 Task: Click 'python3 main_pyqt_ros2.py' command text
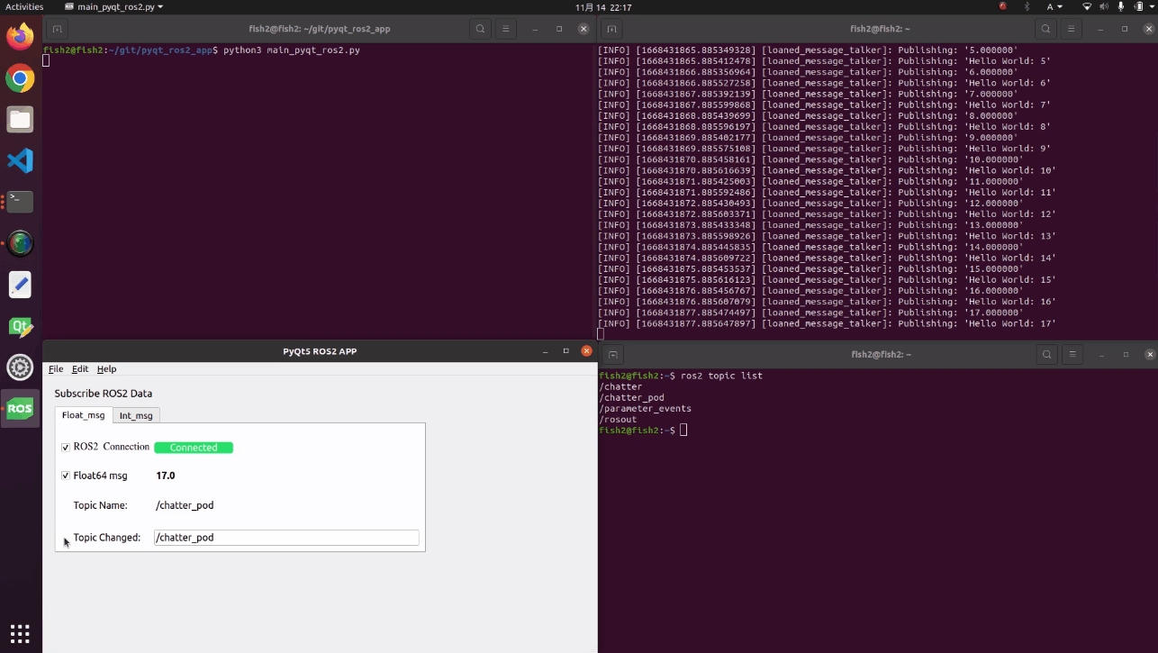pyautogui.click(x=292, y=50)
